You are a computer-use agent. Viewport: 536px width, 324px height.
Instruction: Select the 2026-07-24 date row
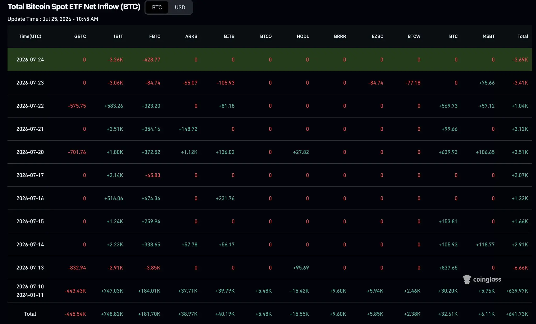(x=270, y=60)
